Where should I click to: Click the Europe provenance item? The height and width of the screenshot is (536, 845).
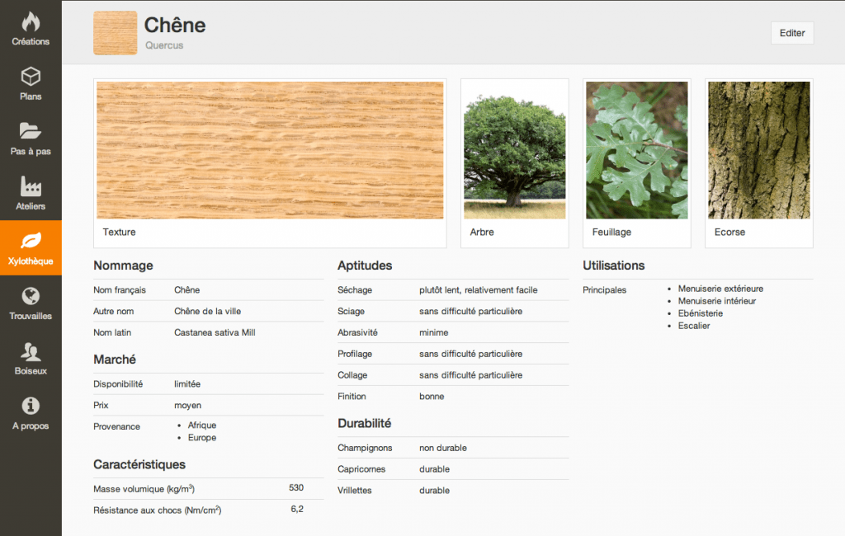[x=202, y=437]
